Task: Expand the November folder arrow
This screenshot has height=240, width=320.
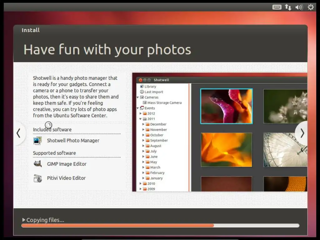Action: point(143,130)
